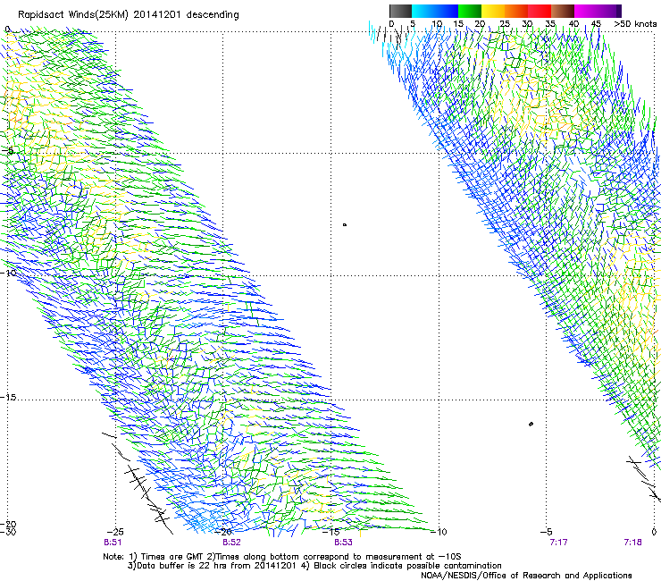Screen dimensions: 661x581
Task: Click the title 'Rapidscat Winds(25KM) 20141201 descending'
Action: 129,15
